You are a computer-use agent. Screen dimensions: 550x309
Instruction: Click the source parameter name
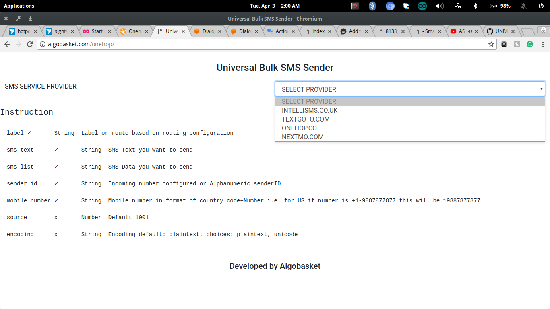pyautogui.click(x=17, y=217)
